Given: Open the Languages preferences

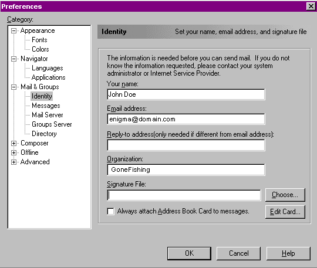Looking at the screenshot, I should 48,68.
